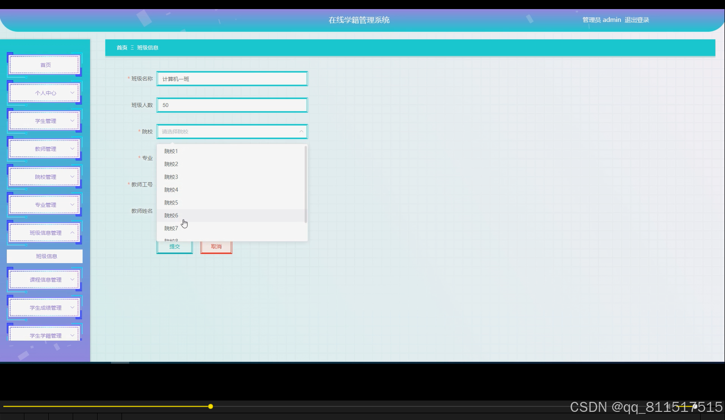725x420 pixels.
Task: Click the 退出登录 logout link
Action: click(637, 20)
